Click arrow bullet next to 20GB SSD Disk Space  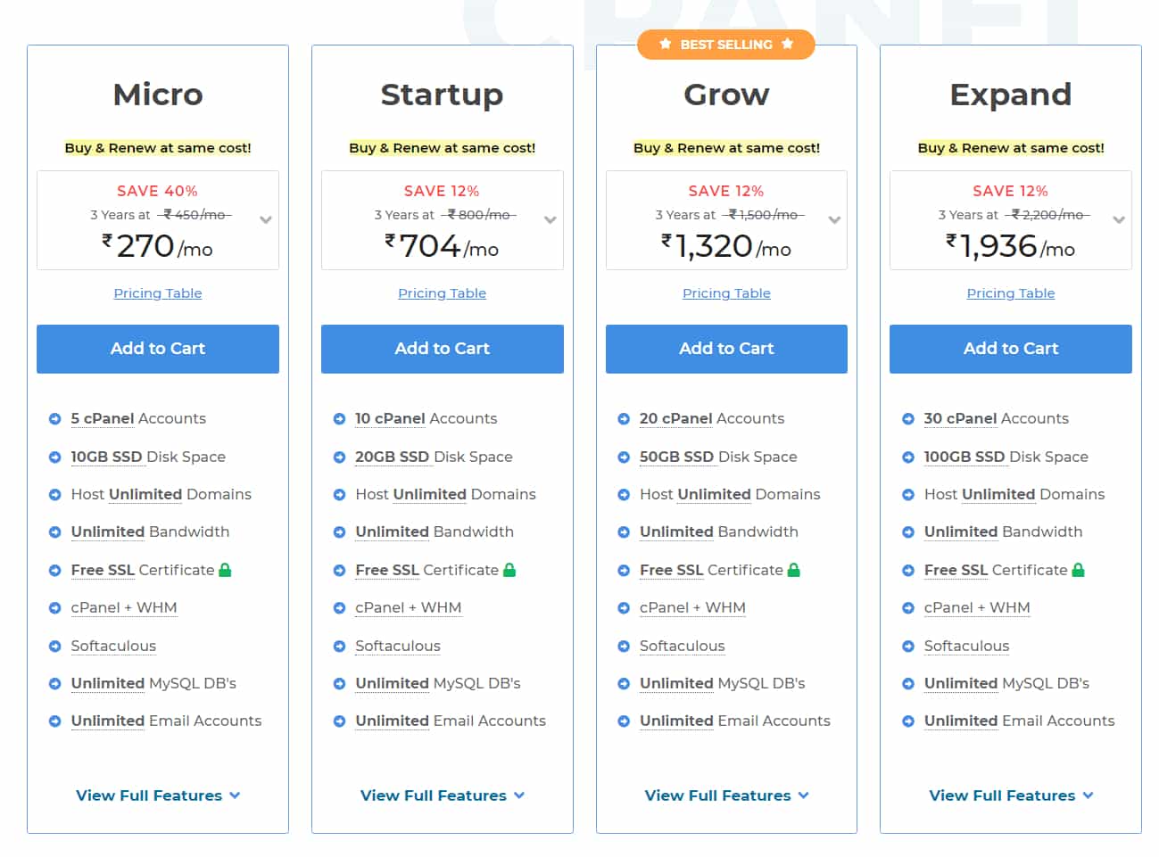click(339, 457)
